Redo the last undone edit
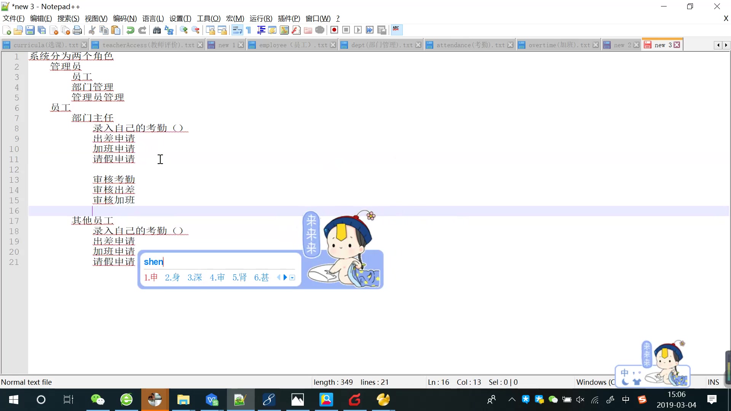Screen dimensions: 731x411 coord(142,30)
